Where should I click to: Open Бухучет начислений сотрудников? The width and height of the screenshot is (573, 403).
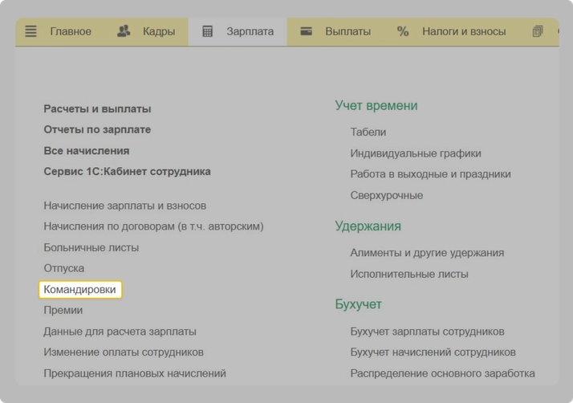tap(433, 352)
